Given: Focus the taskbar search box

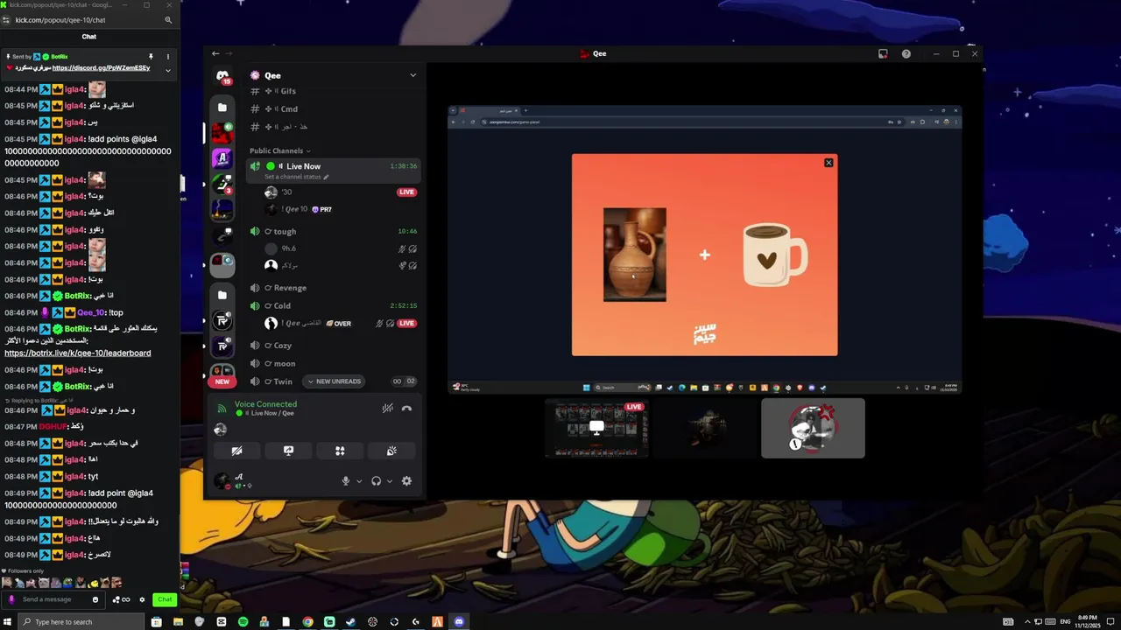Looking at the screenshot, I should [x=81, y=622].
